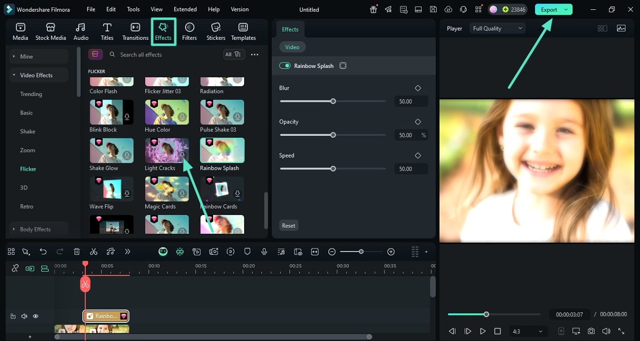The image size is (640, 341).
Task: Open the All filter dropdown
Action: (233, 55)
